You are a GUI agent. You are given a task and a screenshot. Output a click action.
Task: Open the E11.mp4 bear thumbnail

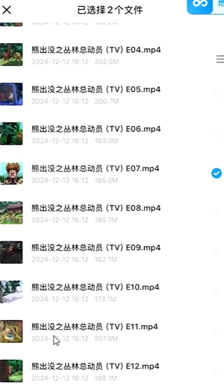pyautogui.click(x=11, y=332)
